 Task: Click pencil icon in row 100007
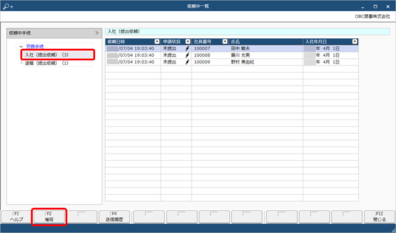(187, 48)
